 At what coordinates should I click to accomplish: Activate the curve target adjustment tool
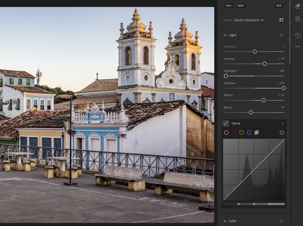pyautogui.click(x=282, y=133)
